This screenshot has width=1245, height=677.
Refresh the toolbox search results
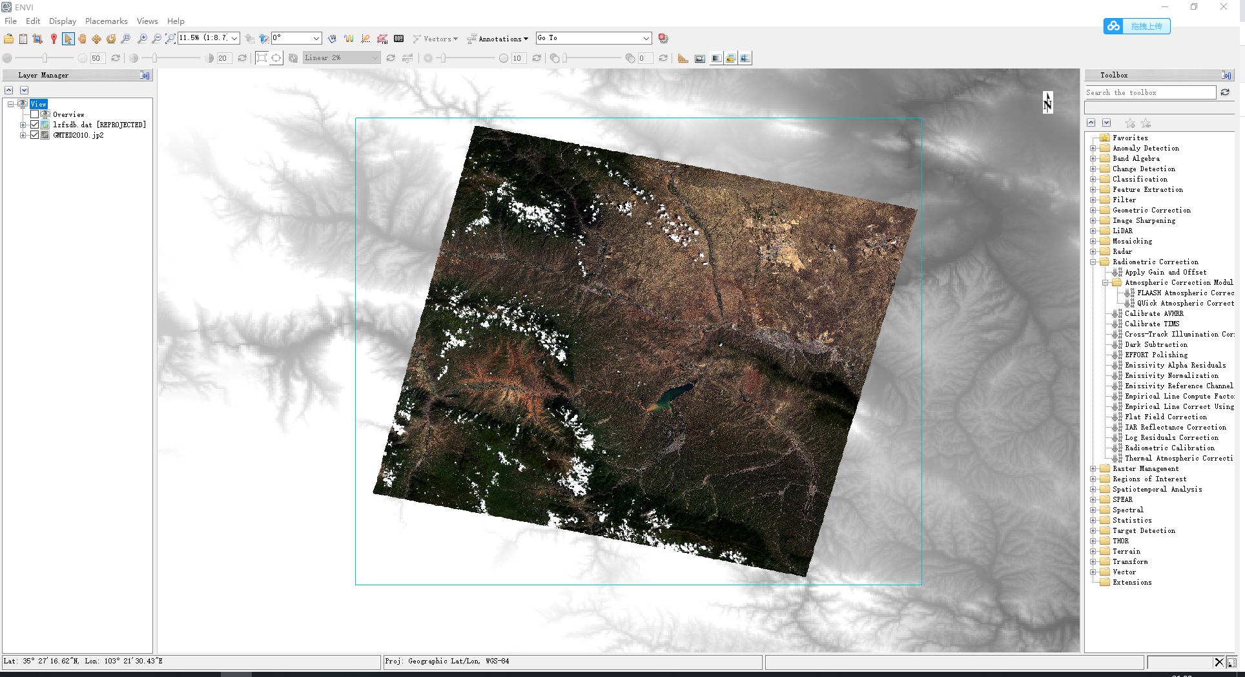pos(1225,92)
